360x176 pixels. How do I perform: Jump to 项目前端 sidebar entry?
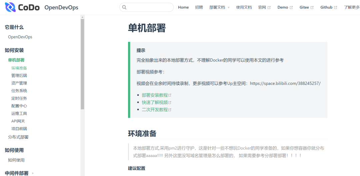point(19,128)
